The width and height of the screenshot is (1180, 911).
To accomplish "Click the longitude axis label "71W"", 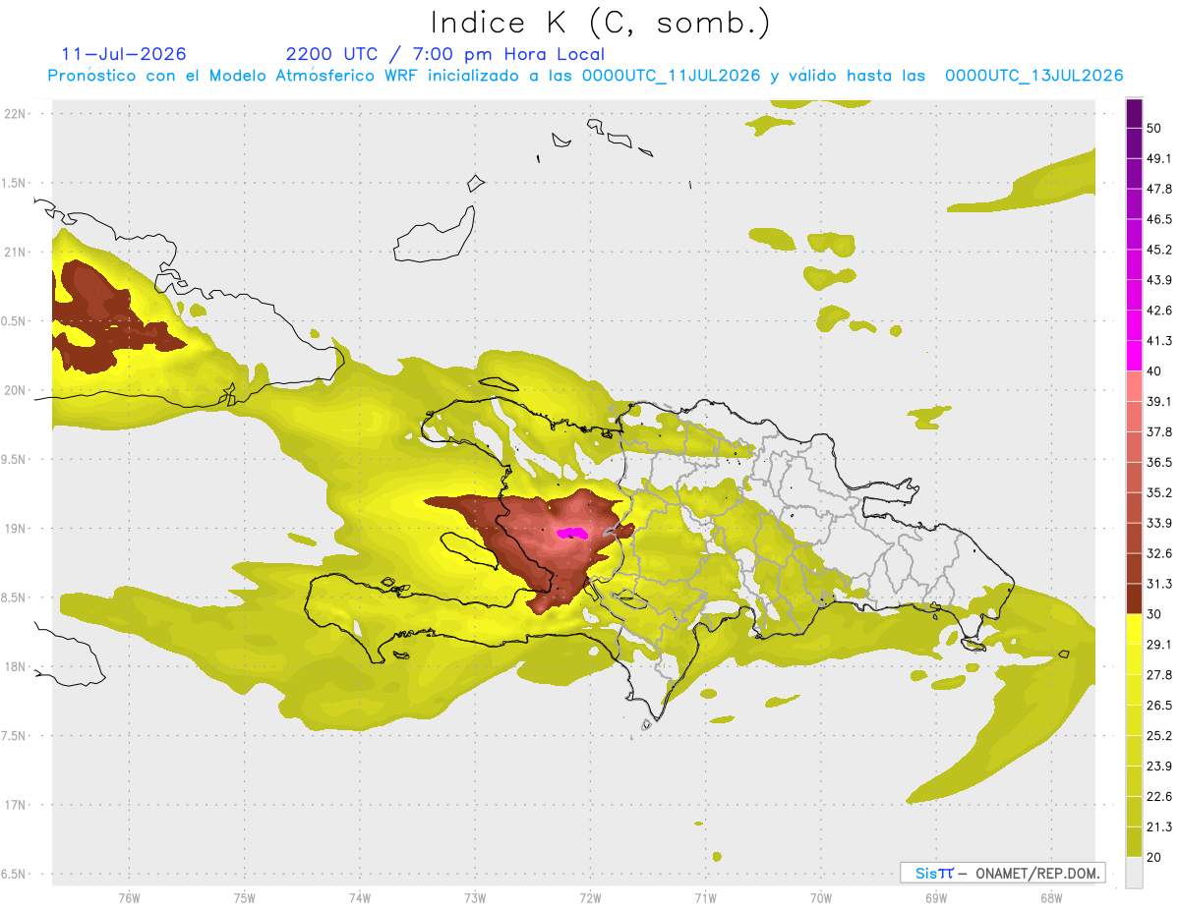I will click(705, 897).
